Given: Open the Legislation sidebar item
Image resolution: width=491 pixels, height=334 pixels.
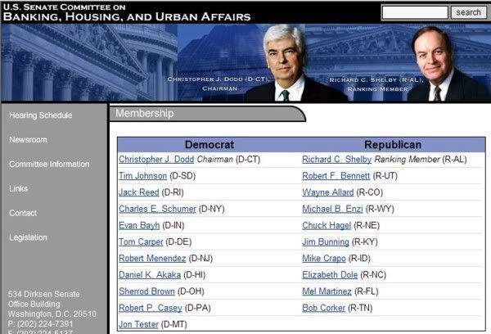Looking at the screenshot, I should (28, 237).
